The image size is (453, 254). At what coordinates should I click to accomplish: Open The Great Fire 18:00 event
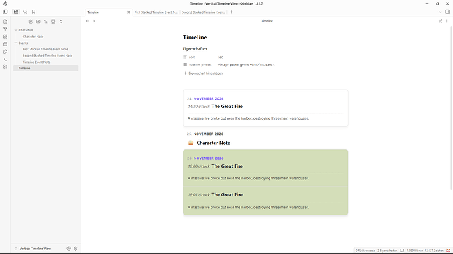tap(227, 166)
